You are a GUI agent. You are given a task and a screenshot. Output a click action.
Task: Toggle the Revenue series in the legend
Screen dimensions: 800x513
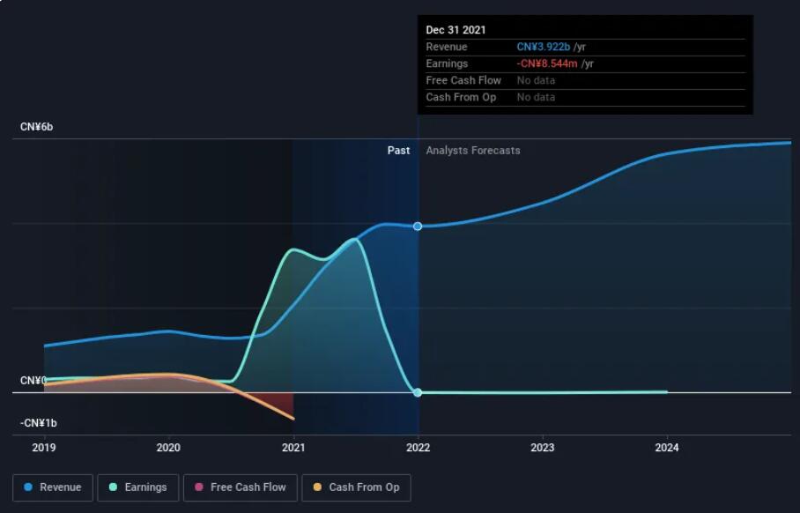[x=53, y=487]
